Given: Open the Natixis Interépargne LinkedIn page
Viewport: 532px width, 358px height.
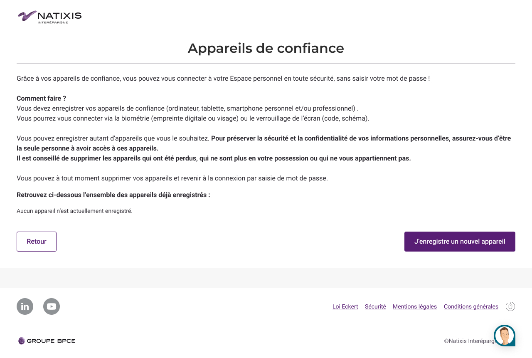Looking at the screenshot, I should [x=25, y=306].
